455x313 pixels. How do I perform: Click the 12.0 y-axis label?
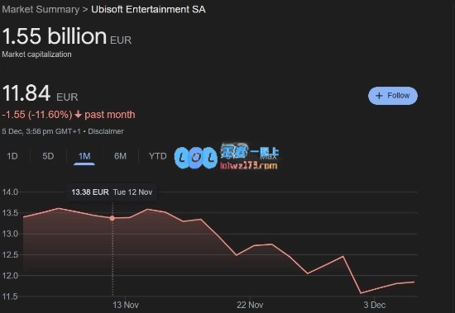(10, 276)
